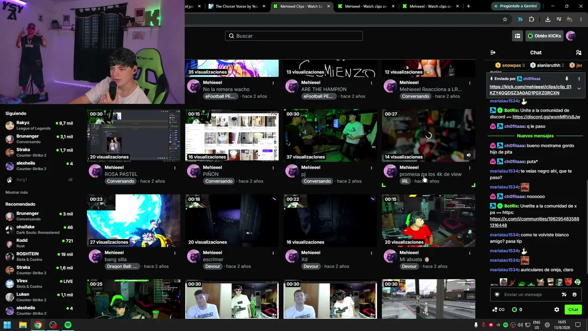Image resolution: width=588 pixels, height=331 pixels.
Task: Open the system tray volume icon
Action: coord(520,325)
